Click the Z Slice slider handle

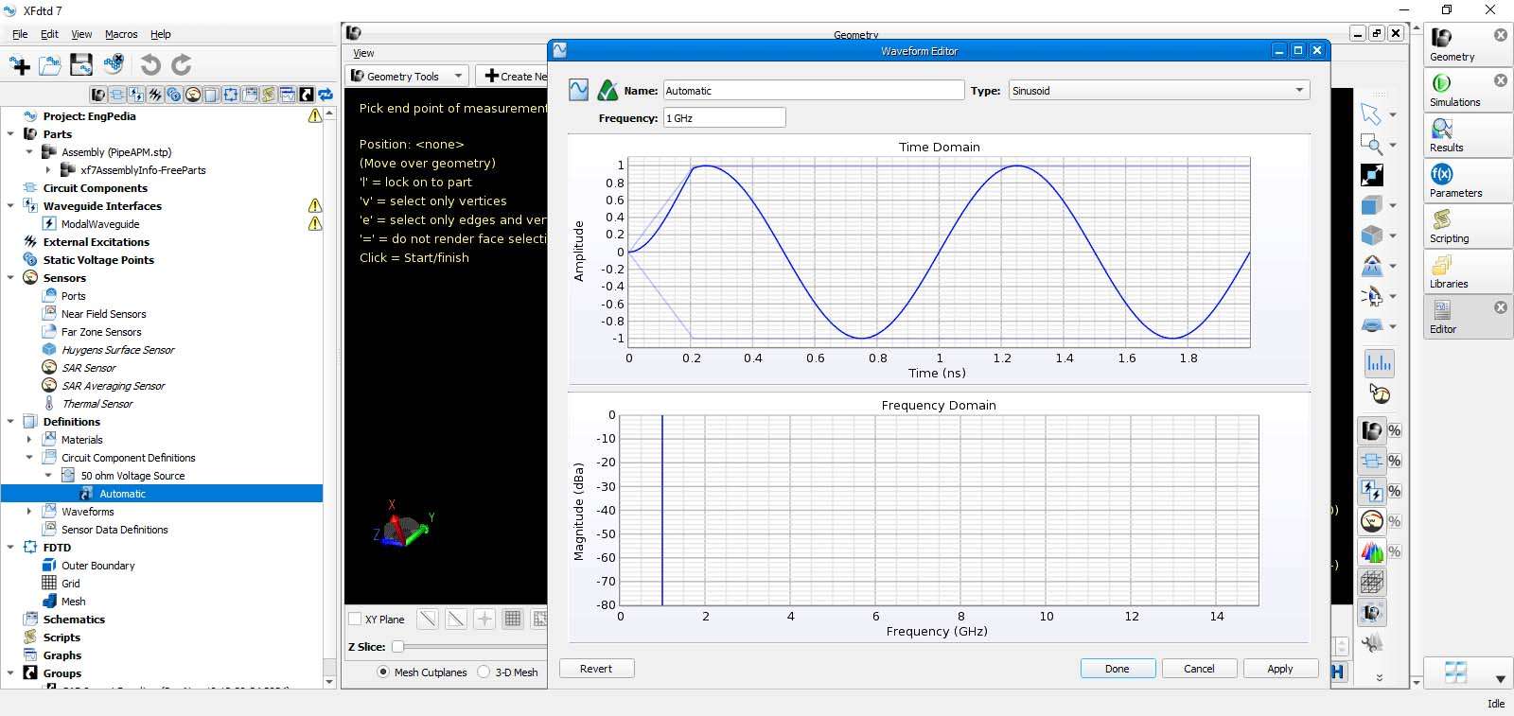398,647
